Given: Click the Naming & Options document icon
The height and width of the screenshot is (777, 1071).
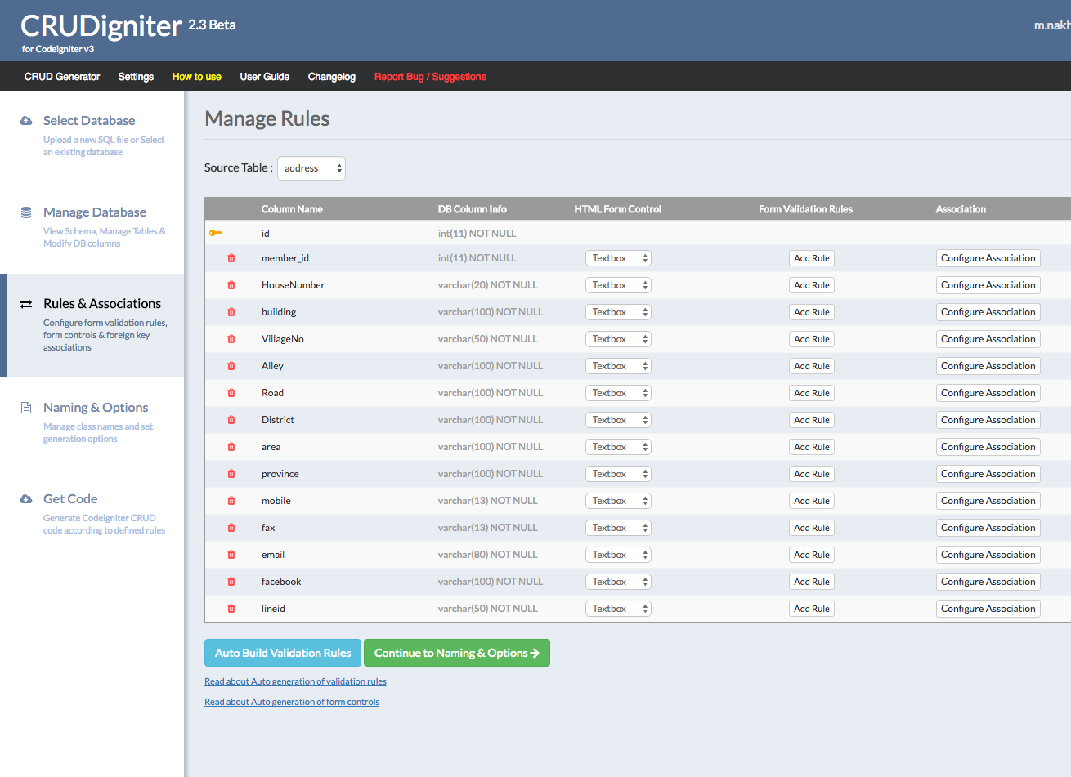Looking at the screenshot, I should (26, 408).
